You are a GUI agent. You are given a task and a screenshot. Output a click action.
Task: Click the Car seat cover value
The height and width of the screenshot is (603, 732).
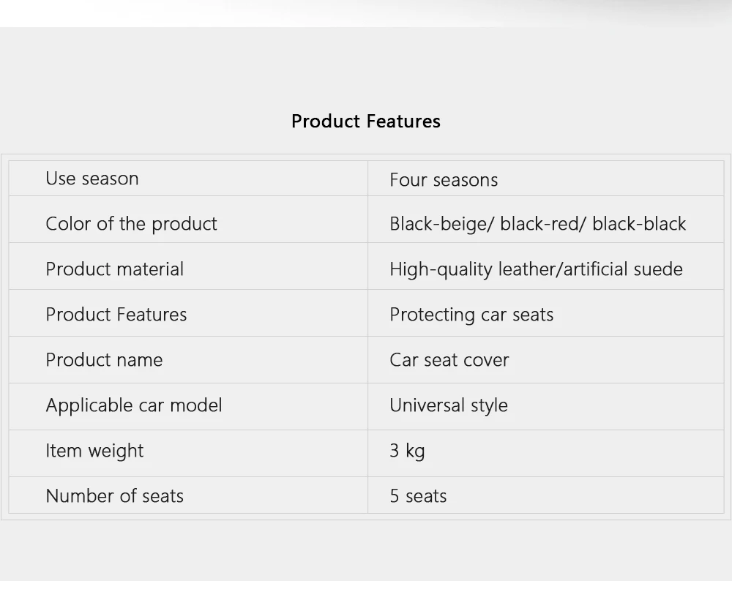click(449, 360)
